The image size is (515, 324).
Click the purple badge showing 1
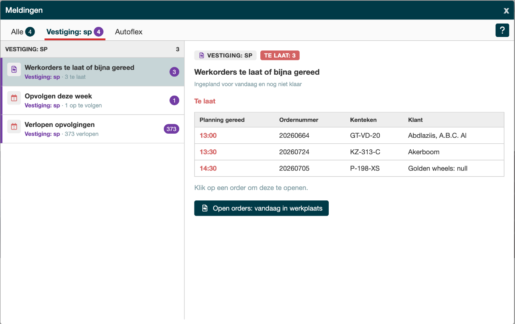(x=174, y=100)
